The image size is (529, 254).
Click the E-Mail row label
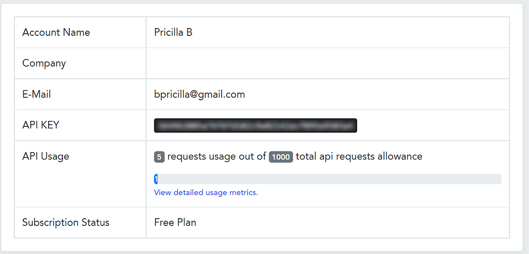(37, 95)
